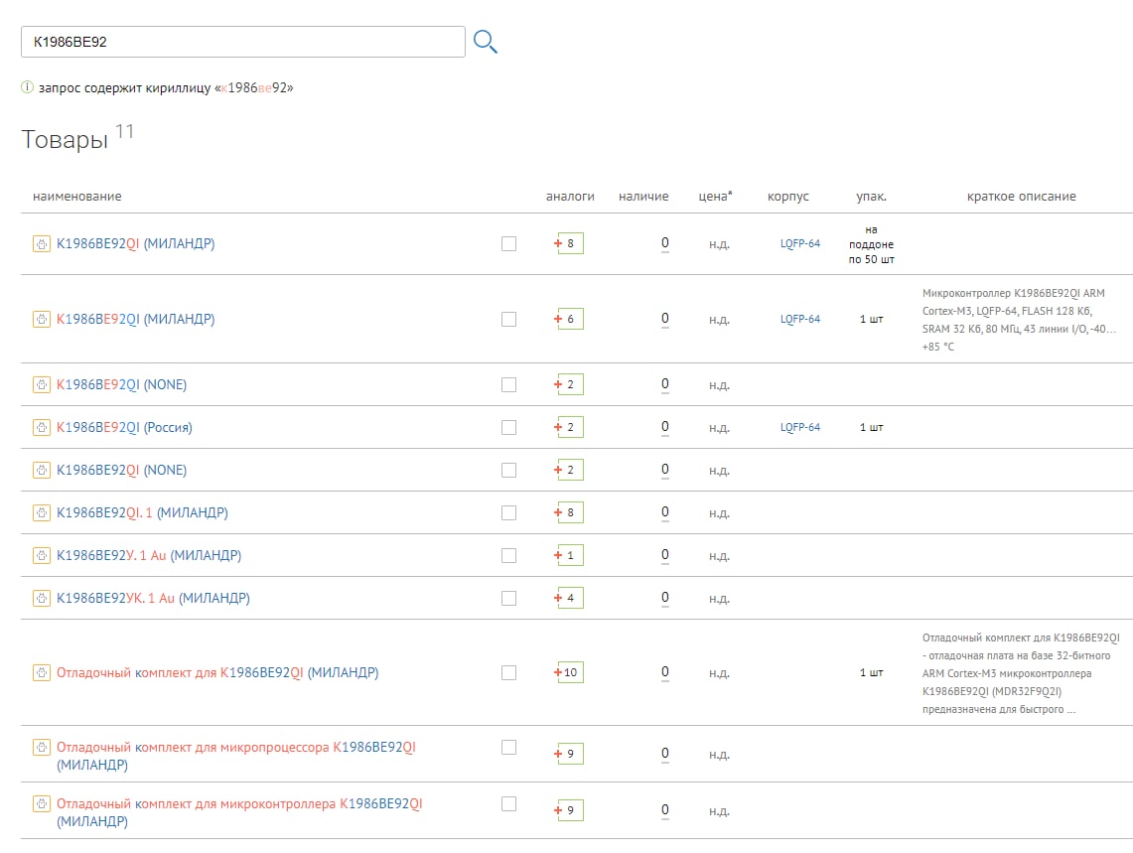Select the item icon for К1986ВЕ92У.1 Au
1133x853 pixels.
click(x=42, y=555)
